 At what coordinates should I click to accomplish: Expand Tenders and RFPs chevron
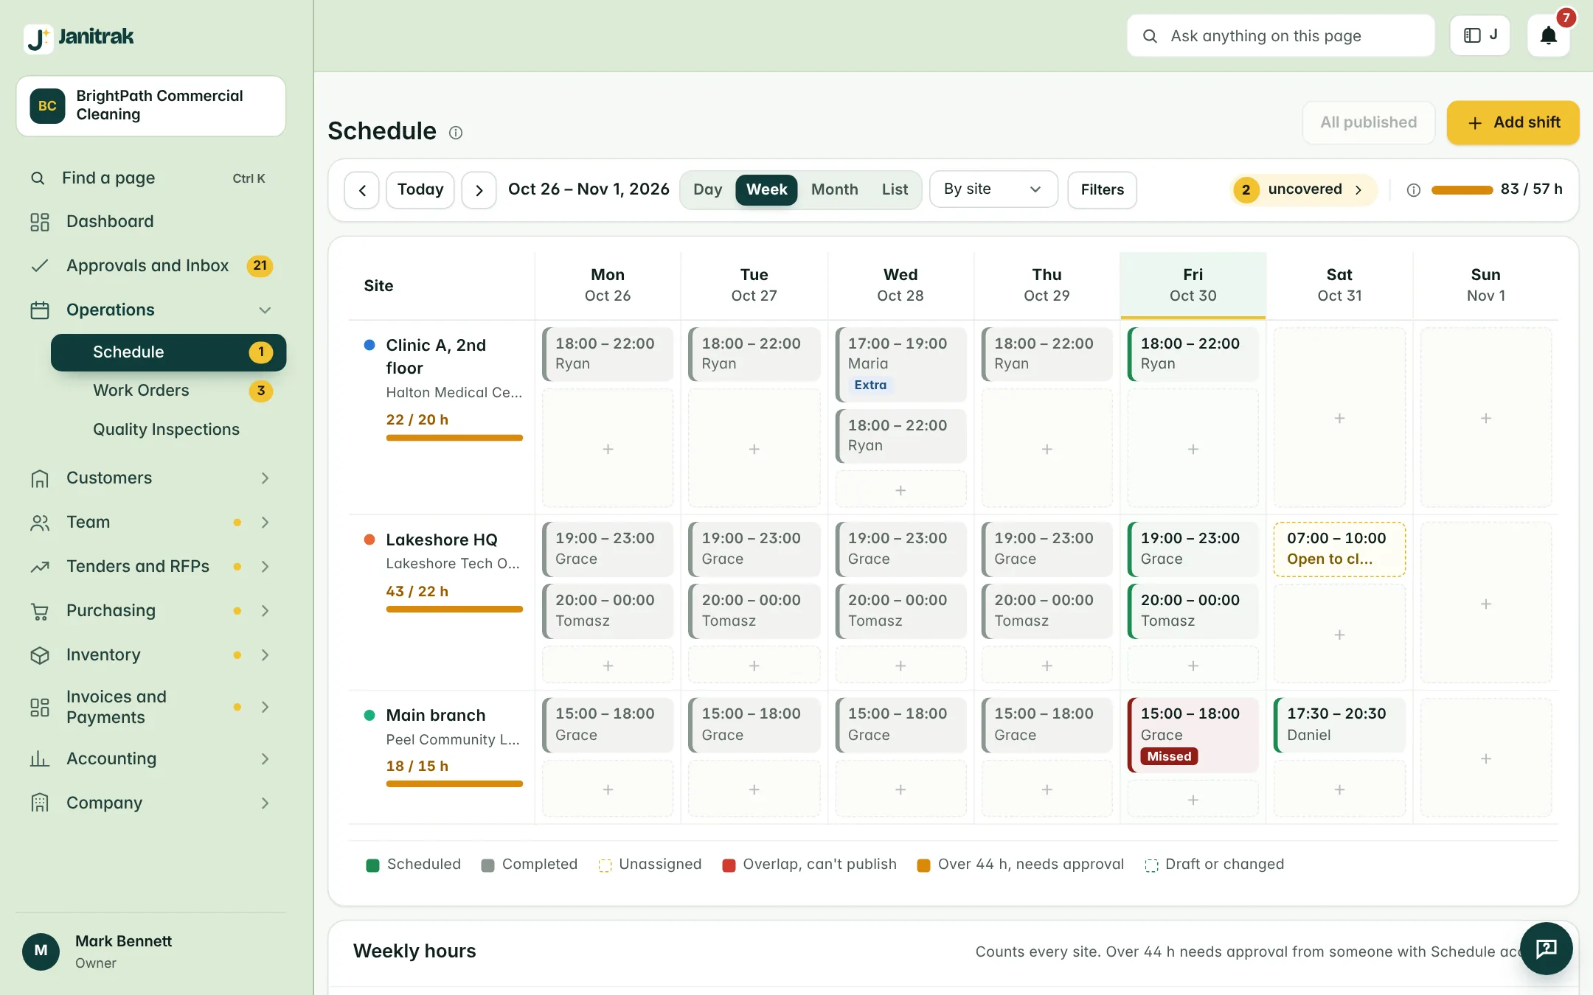[x=265, y=567]
